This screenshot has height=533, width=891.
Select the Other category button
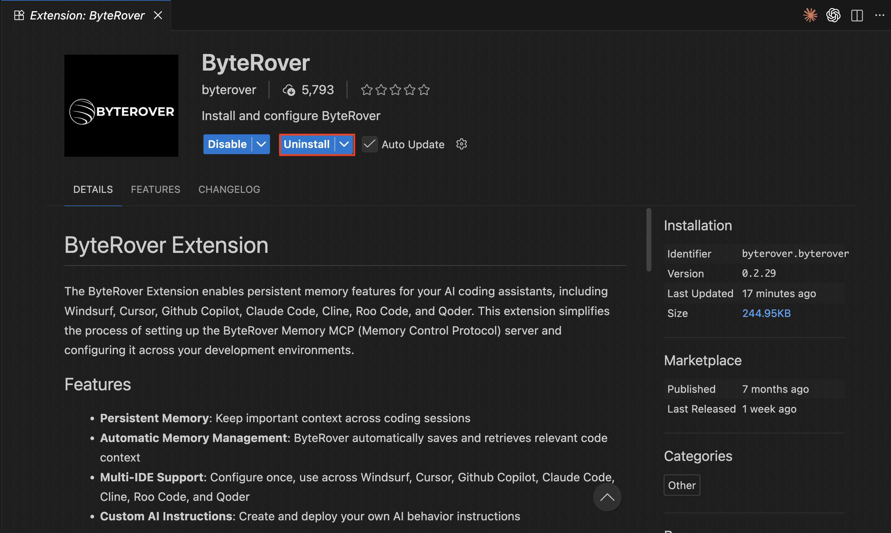coord(682,485)
